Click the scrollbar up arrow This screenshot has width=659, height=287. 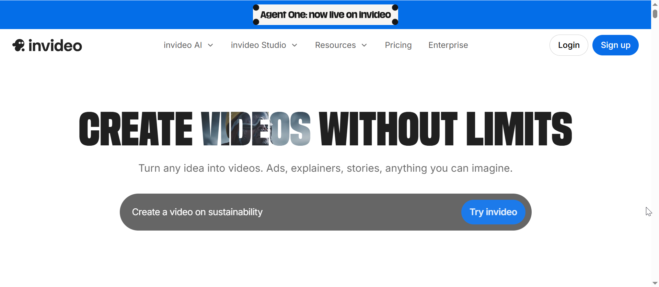(655, 4)
